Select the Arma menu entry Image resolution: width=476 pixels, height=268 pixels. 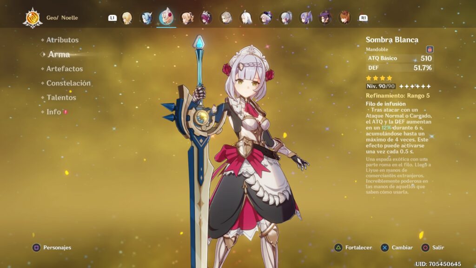[x=59, y=54]
